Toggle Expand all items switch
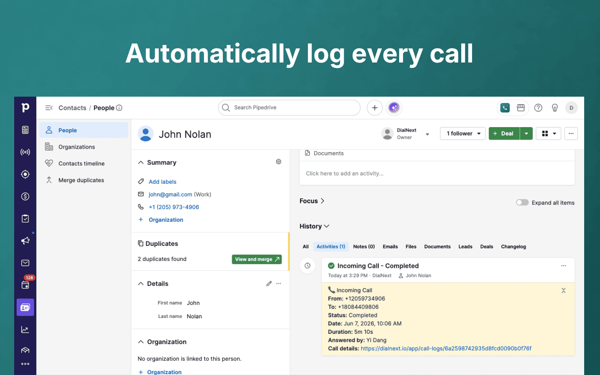This screenshot has width=600, height=375. tap(522, 202)
